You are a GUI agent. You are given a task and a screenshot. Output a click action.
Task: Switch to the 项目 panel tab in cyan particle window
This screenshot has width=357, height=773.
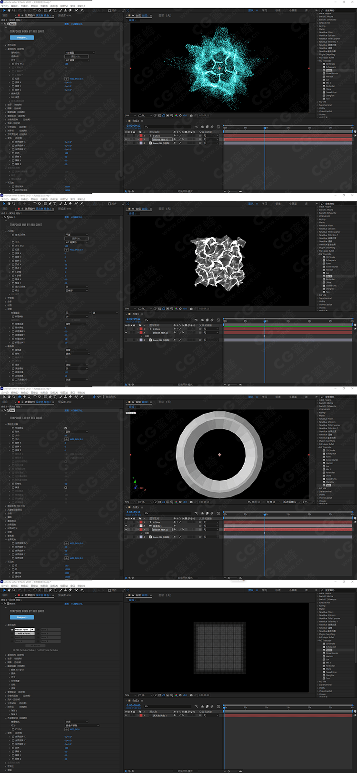pyautogui.click(x=5, y=15)
